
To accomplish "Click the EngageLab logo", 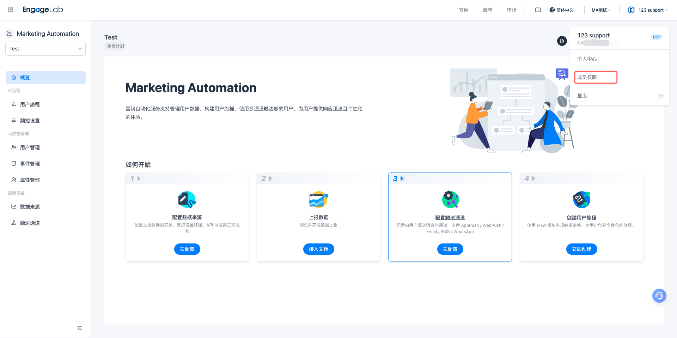I will click(43, 10).
